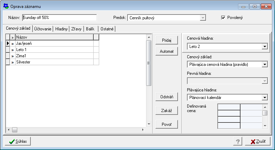The width and height of the screenshot is (275, 150).
Task: Confirm with the Súhlas button
Action: (18, 141)
